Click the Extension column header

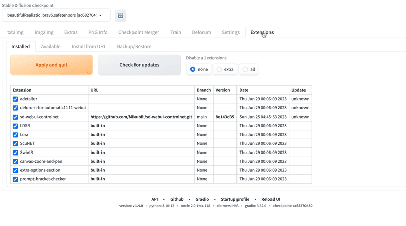pos(22,90)
